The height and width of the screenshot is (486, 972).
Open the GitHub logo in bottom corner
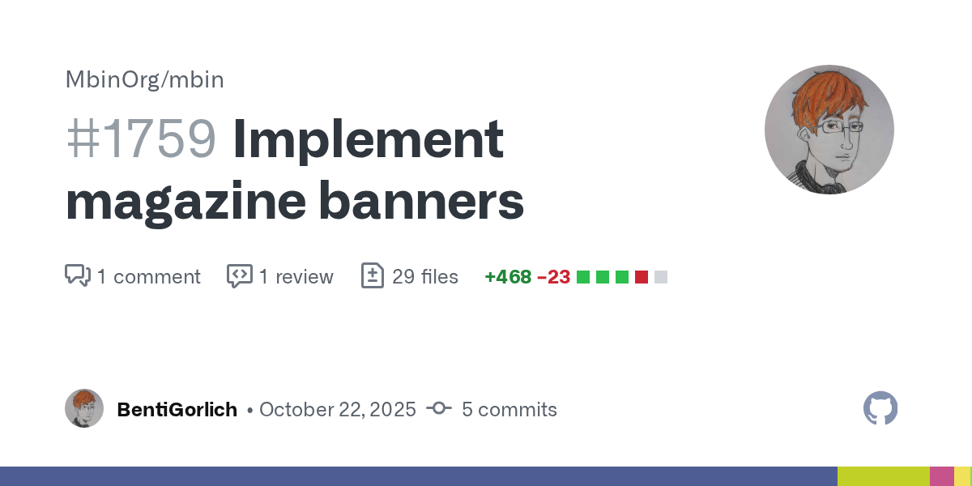(880, 409)
